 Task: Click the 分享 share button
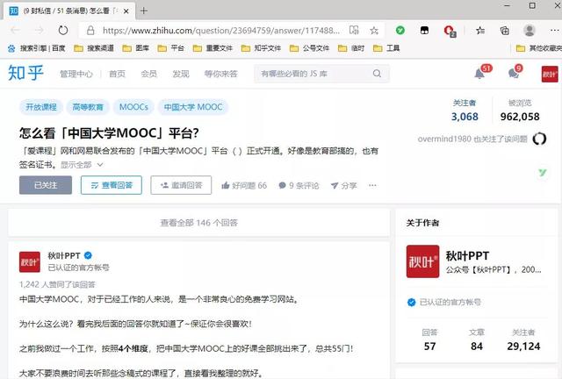(x=343, y=185)
